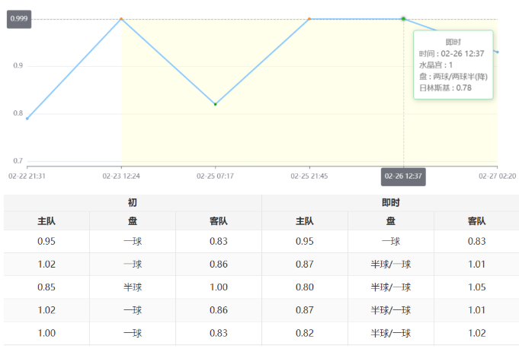Select the 初 header group

pos(133,203)
